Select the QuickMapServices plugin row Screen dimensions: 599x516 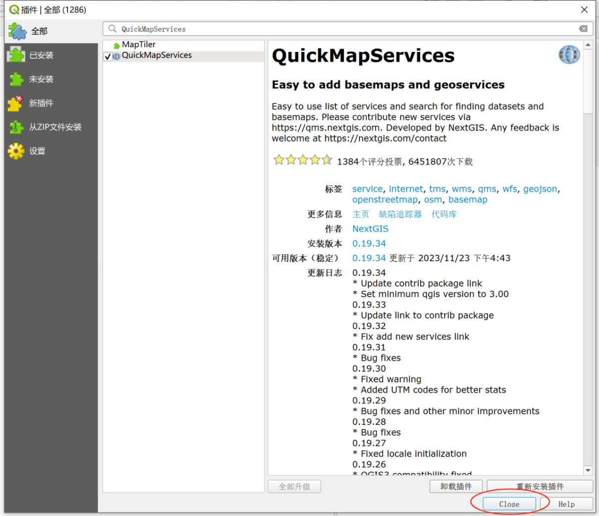point(184,56)
